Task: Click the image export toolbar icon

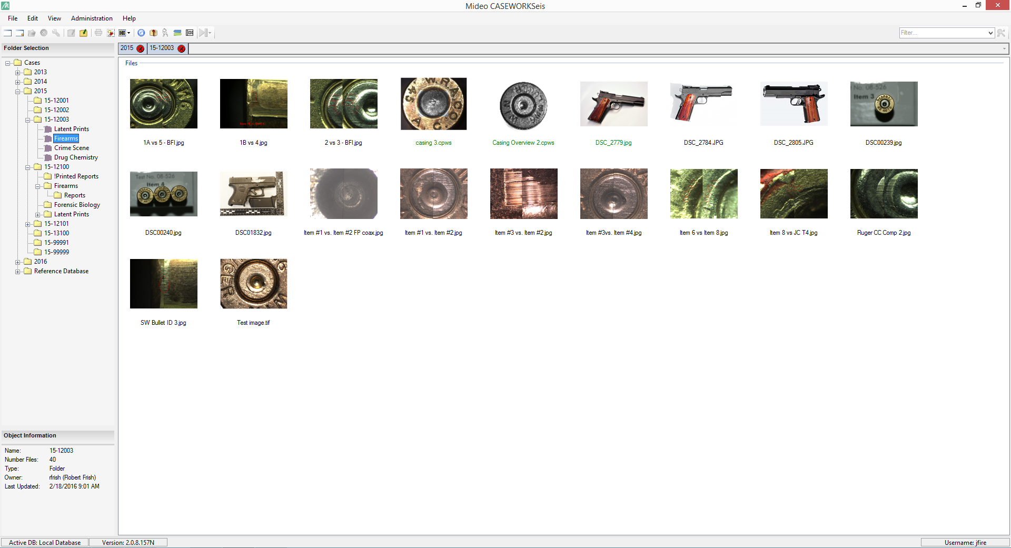Action: pos(111,33)
